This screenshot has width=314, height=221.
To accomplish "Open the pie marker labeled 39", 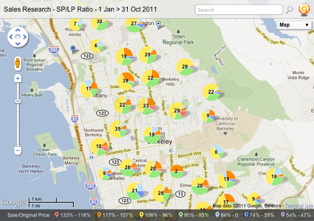I will [x=126, y=81].
